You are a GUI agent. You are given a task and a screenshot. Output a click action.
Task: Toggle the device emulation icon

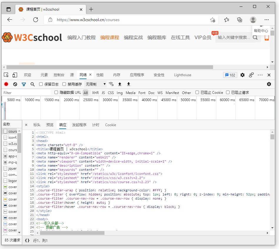(x=15, y=75)
